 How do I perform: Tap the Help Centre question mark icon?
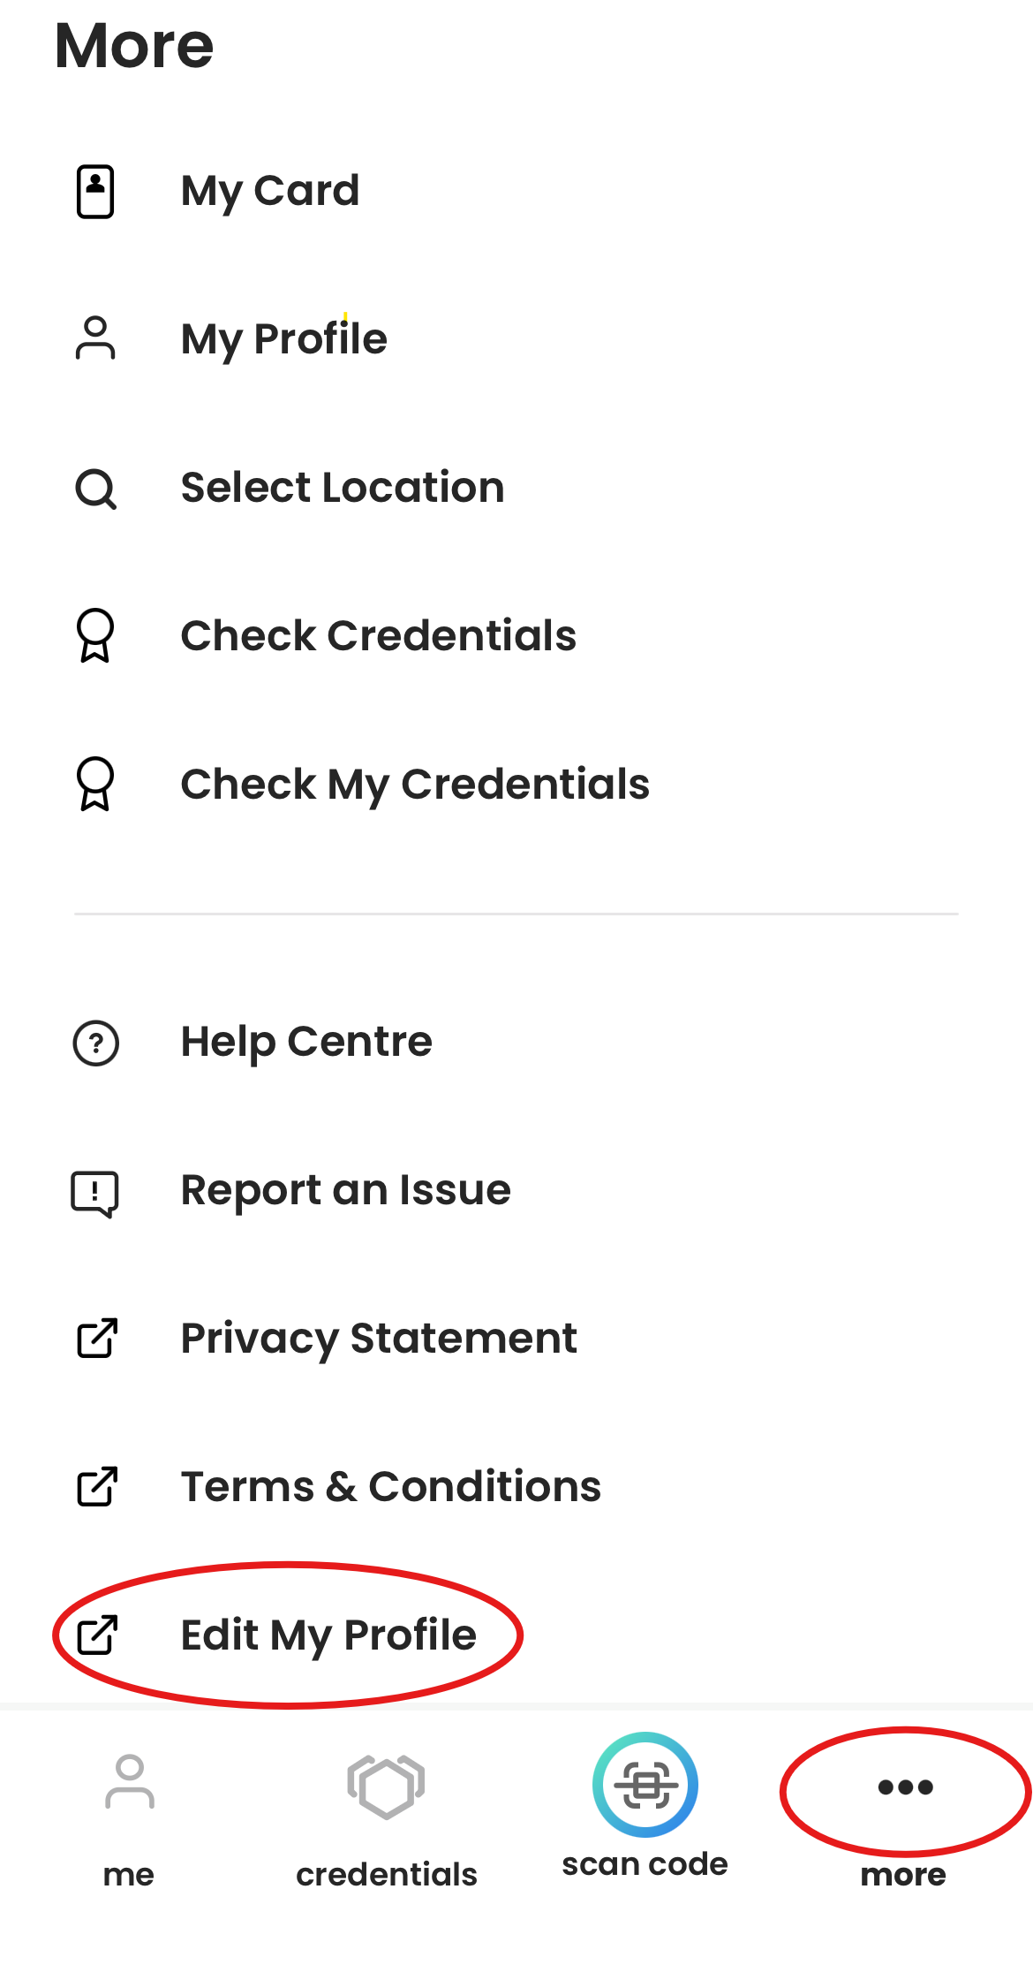pos(95,1043)
